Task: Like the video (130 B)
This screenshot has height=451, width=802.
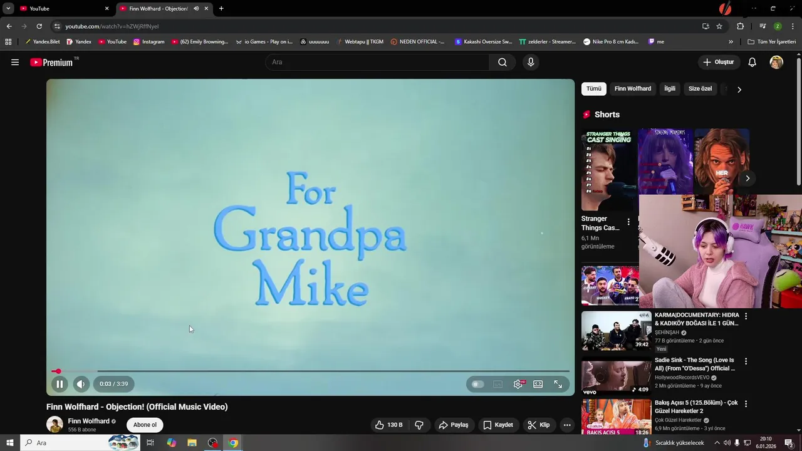Action: coord(388,425)
